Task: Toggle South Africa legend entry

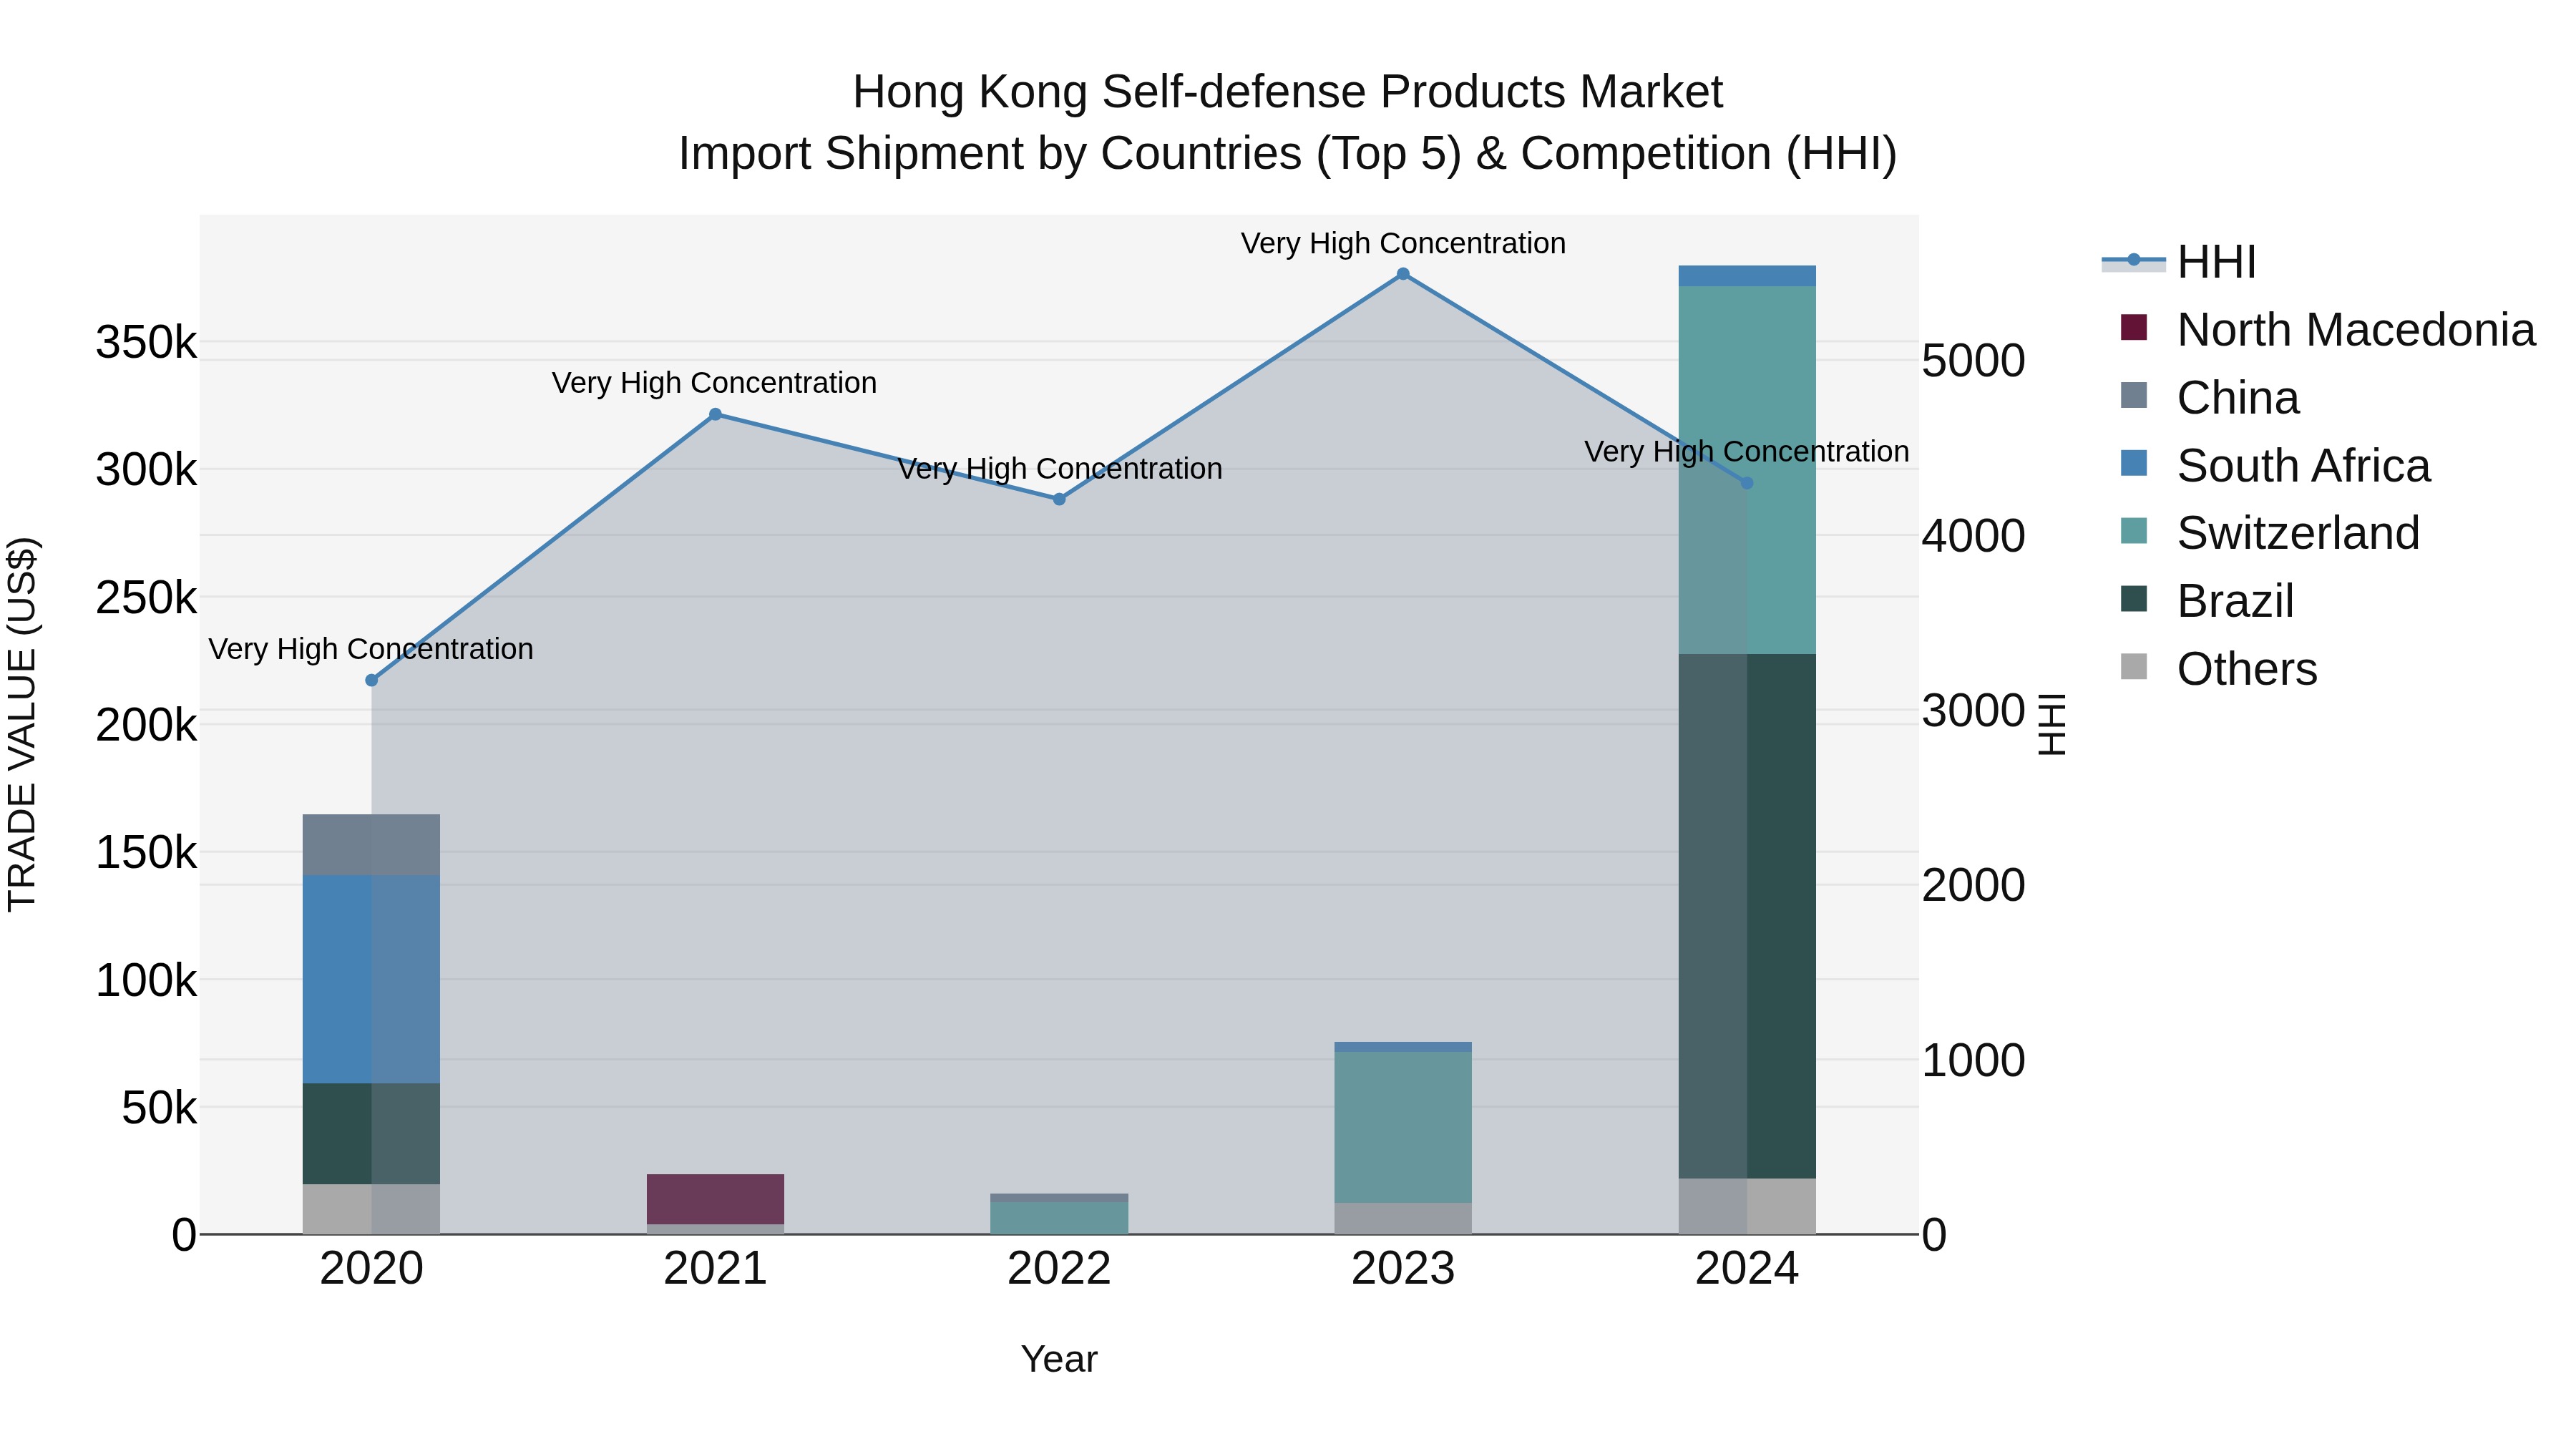Action: point(2275,465)
